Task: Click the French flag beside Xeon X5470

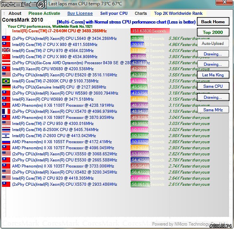Action: coord(6,111)
